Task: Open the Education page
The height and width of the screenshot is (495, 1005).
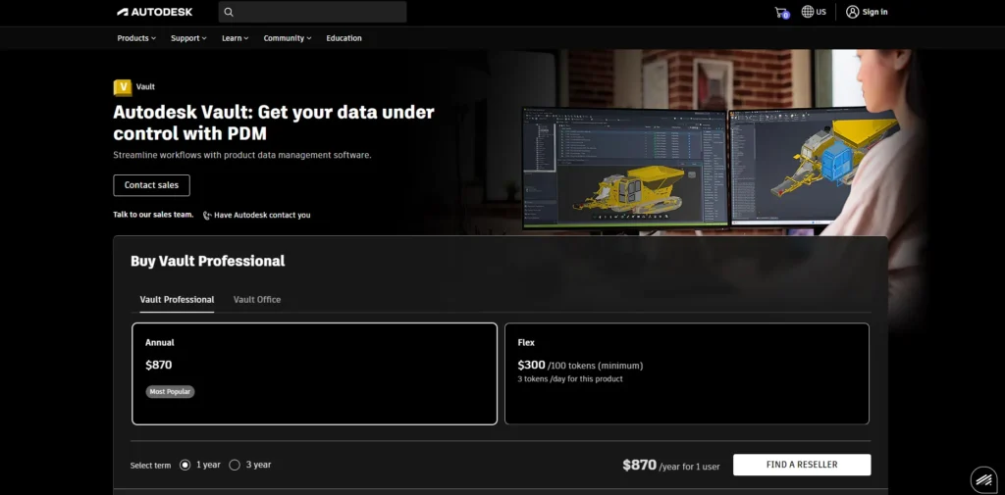Action: pos(344,38)
